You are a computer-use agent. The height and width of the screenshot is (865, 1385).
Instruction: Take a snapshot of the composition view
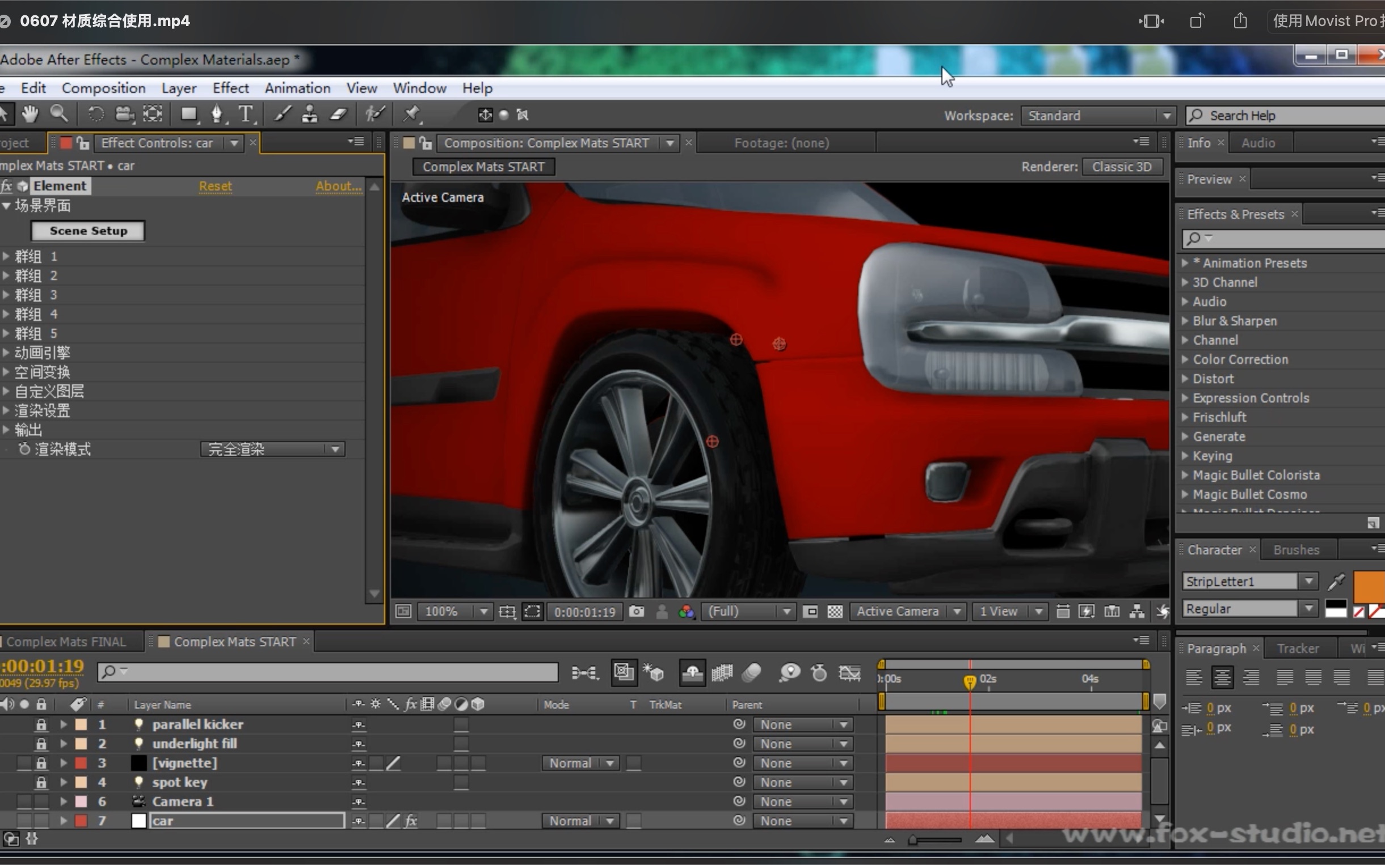click(x=637, y=611)
